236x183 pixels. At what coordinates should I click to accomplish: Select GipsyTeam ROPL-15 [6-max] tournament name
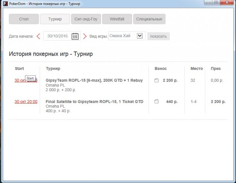coord(94,80)
